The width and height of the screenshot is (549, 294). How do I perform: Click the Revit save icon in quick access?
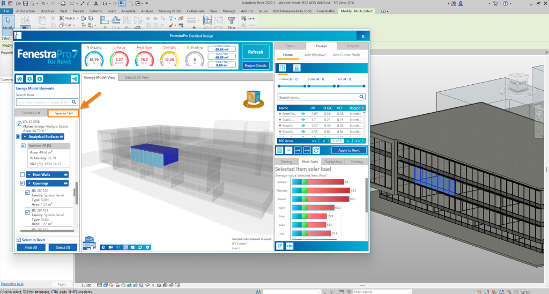pyautogui.click(x=25, y=4)
